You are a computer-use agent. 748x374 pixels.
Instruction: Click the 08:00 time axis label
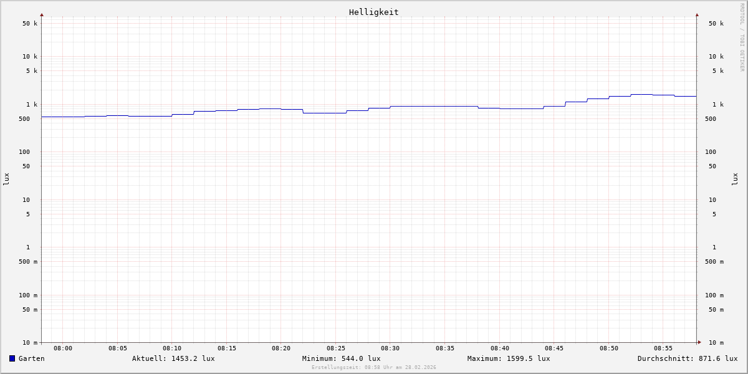pyautogui.click(x=63, y=348)
